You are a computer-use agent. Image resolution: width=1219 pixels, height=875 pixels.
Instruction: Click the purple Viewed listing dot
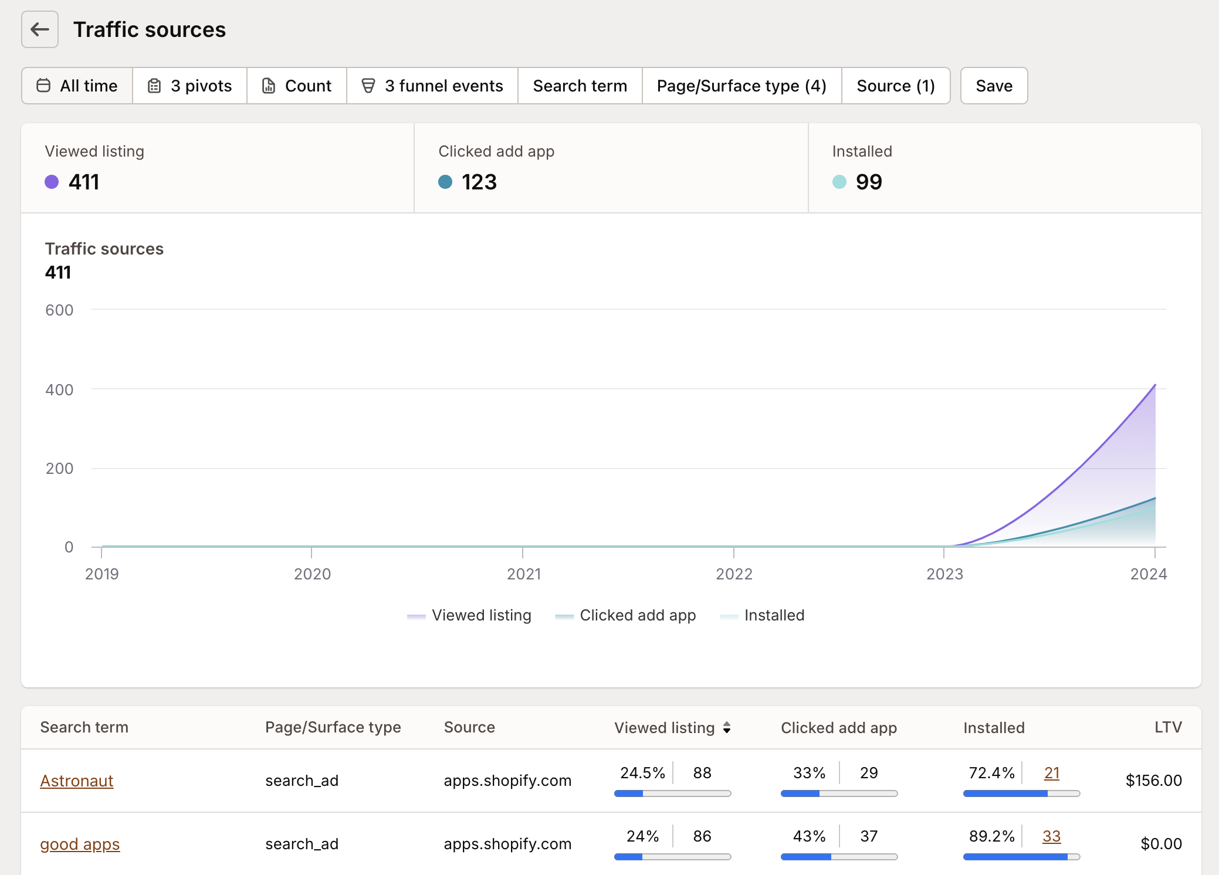pos(52,182)
